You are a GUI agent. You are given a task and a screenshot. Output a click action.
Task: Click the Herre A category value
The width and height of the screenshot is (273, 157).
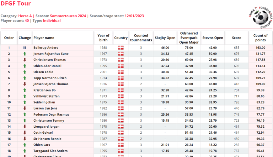25,16
